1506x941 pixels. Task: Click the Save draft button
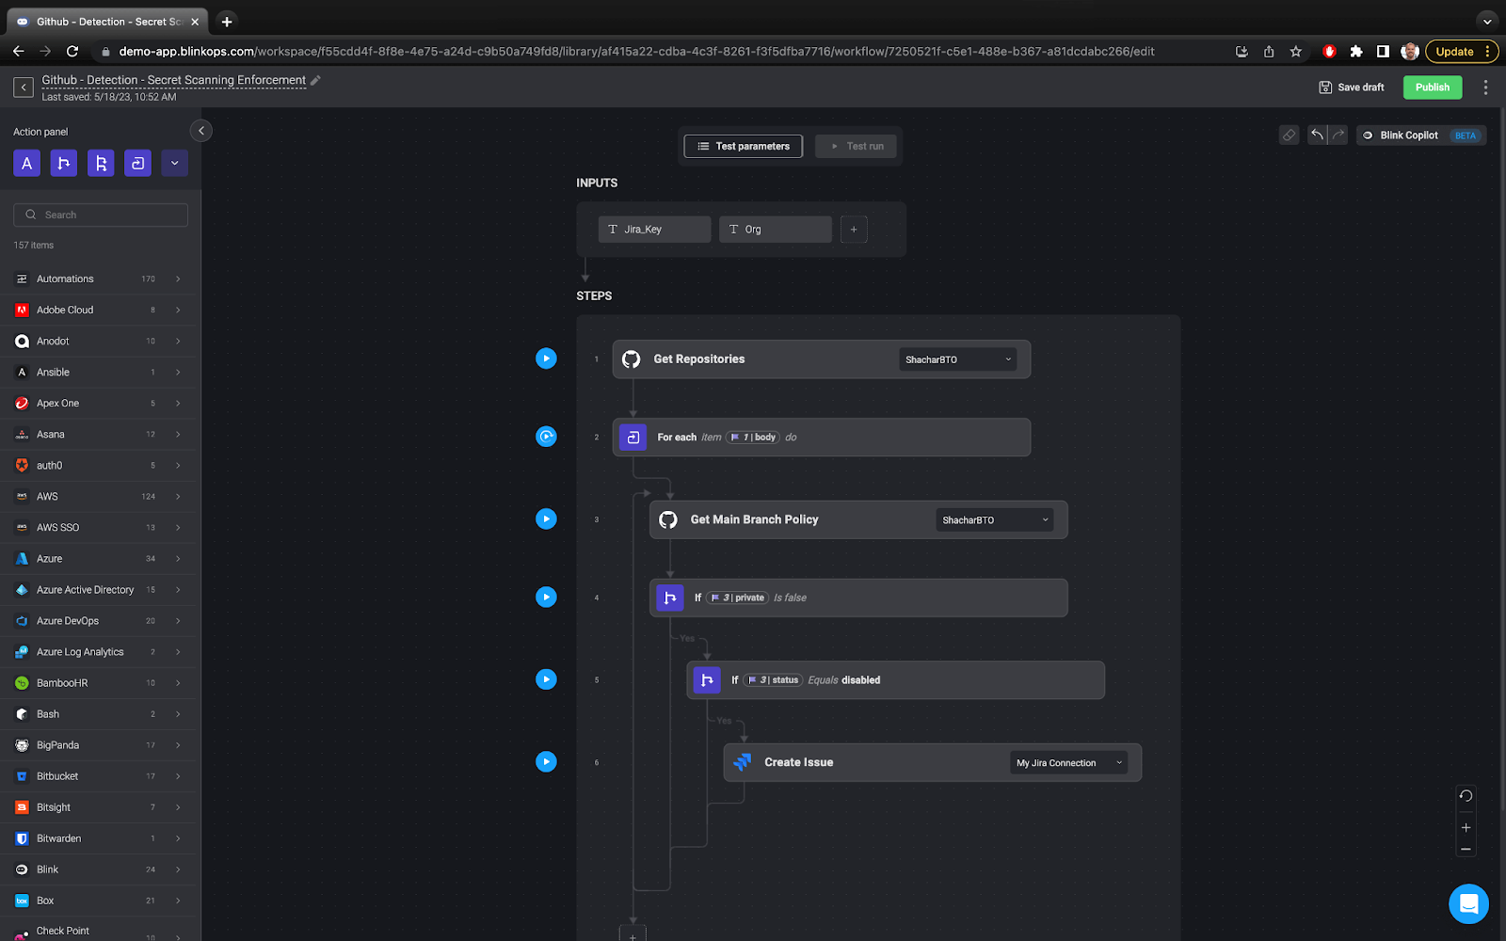[1352, 87]
